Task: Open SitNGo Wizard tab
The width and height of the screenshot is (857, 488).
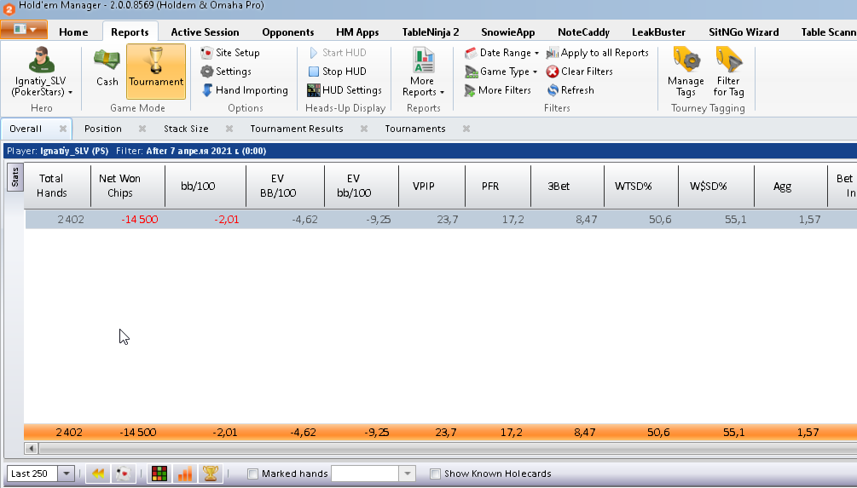Action: point(744,32)
